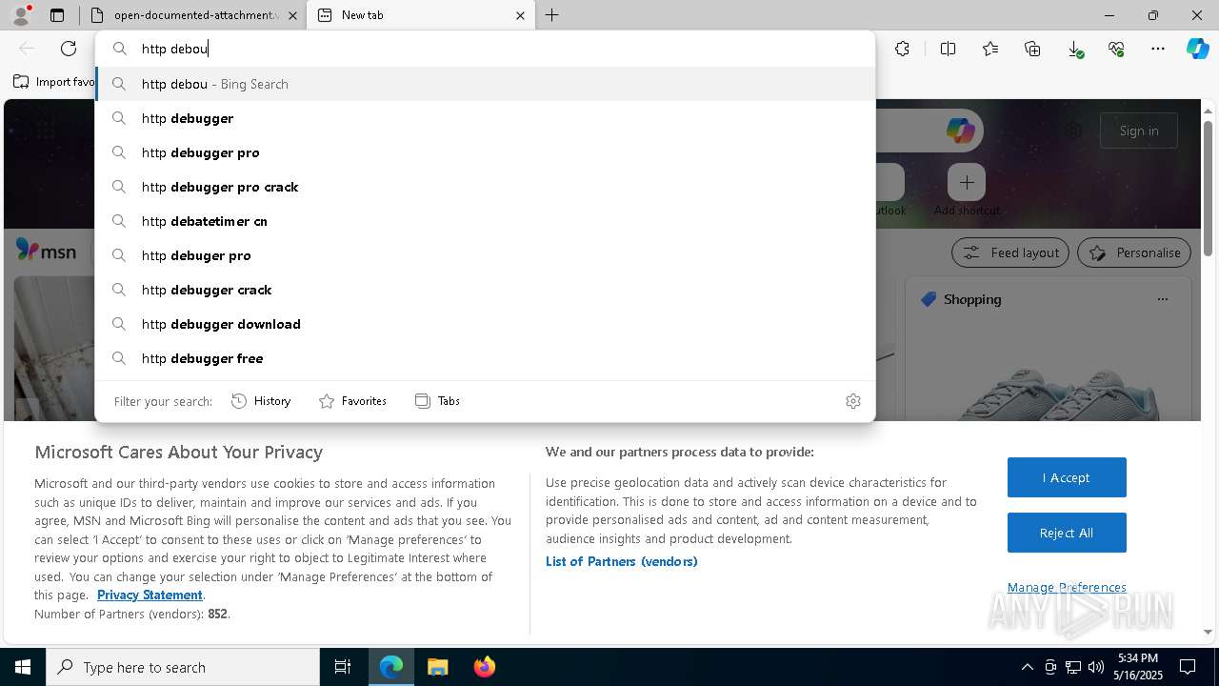
Task: Open the notifications center icon
Action: coord(1188,667)
